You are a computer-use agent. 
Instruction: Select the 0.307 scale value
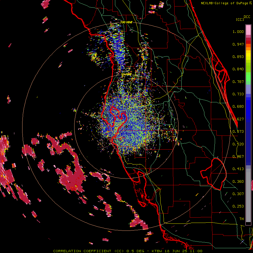pos(238,194)
